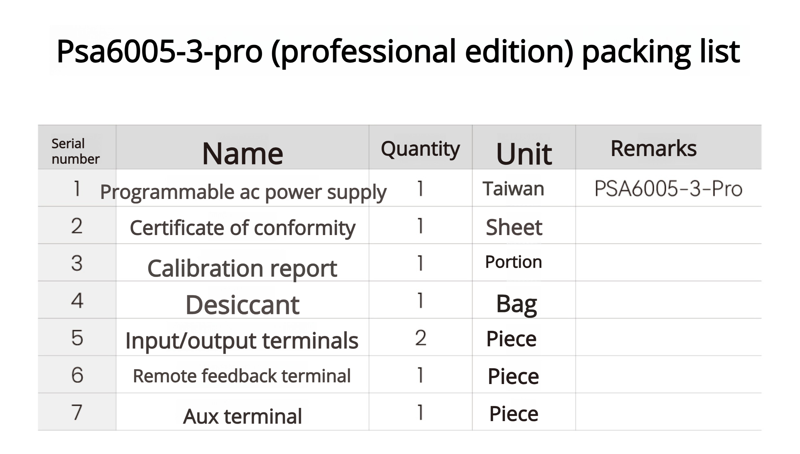Select the Desiccant name cell
This screenshot has height=454, width=800.
click(x=243, y=305)
